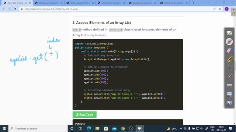Switch to the last Online Java Compiler tab
Image resolution: width=236 pixels, height=132 pixels.
pyautogui.click(x=174, y=3)
